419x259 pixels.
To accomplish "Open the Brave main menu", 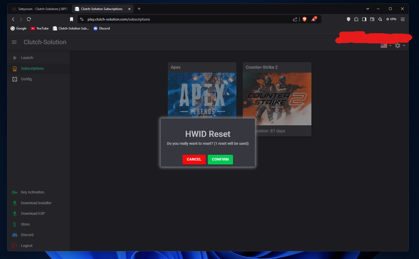I will tap(403, 19).
